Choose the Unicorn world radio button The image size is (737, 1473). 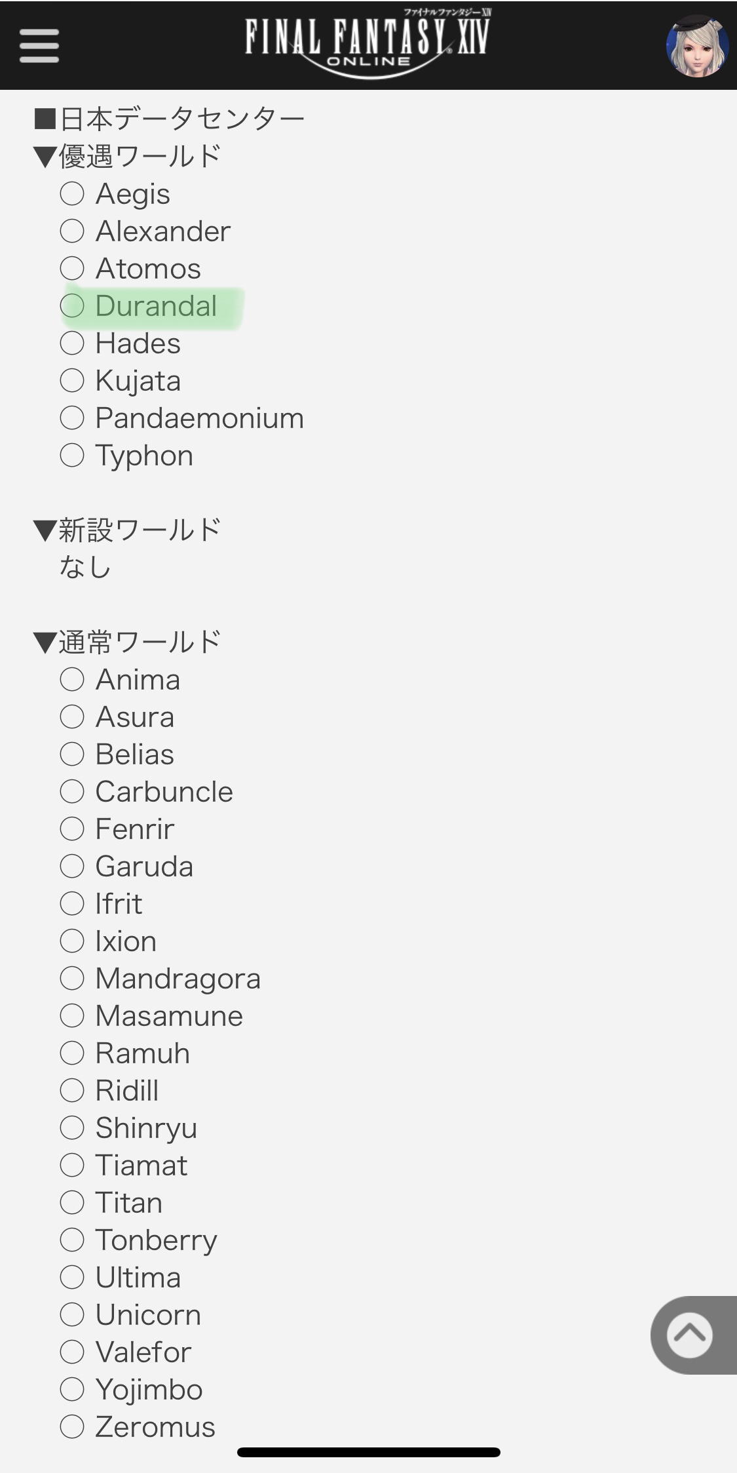coord(72,1314)
